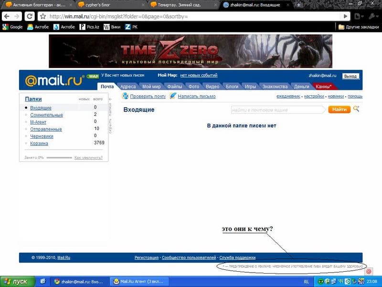Open the Фото tab
382x287 pixels.
194,87
